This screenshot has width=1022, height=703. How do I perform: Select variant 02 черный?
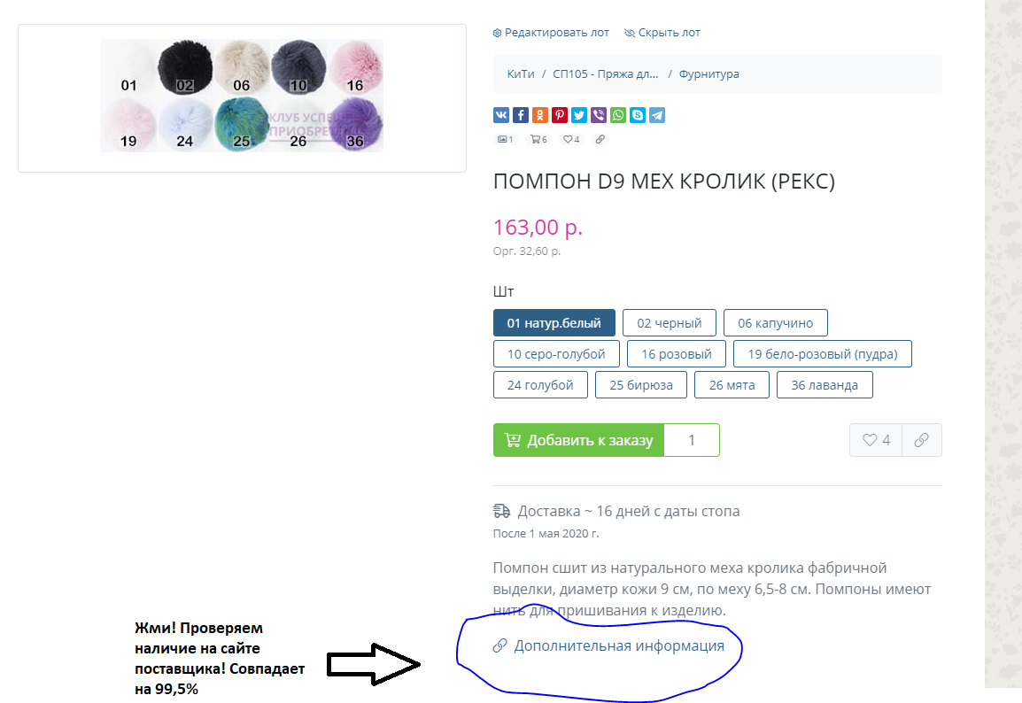point(670,323)
